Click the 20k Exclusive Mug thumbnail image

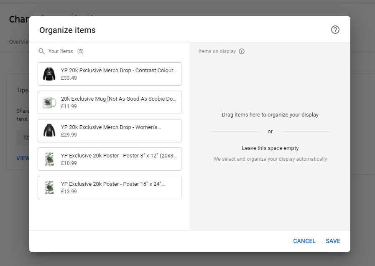[49, 102]
